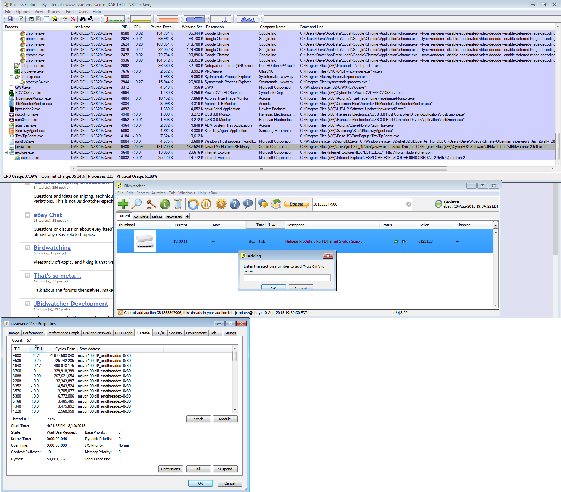
Task: Click the crosshair Find Window's Process icon
Action: click(91, 19)
